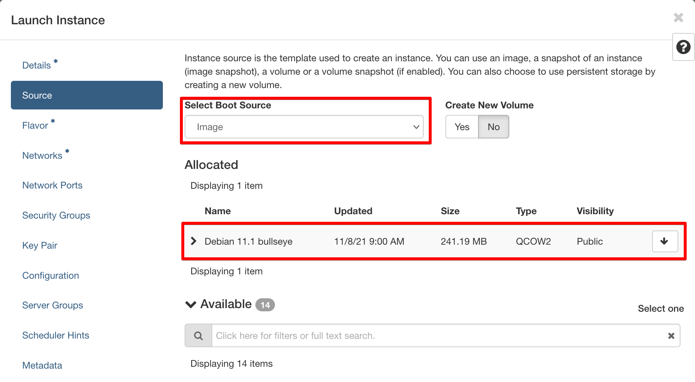Image resolution: width=695 pixels, height=382 pixels.
Task: Open the Details tab
Action: 37,65
